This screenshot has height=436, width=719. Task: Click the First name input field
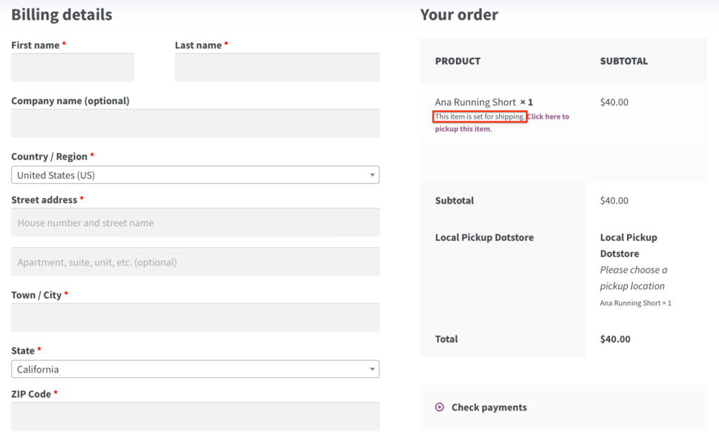(x=72, y=67)
